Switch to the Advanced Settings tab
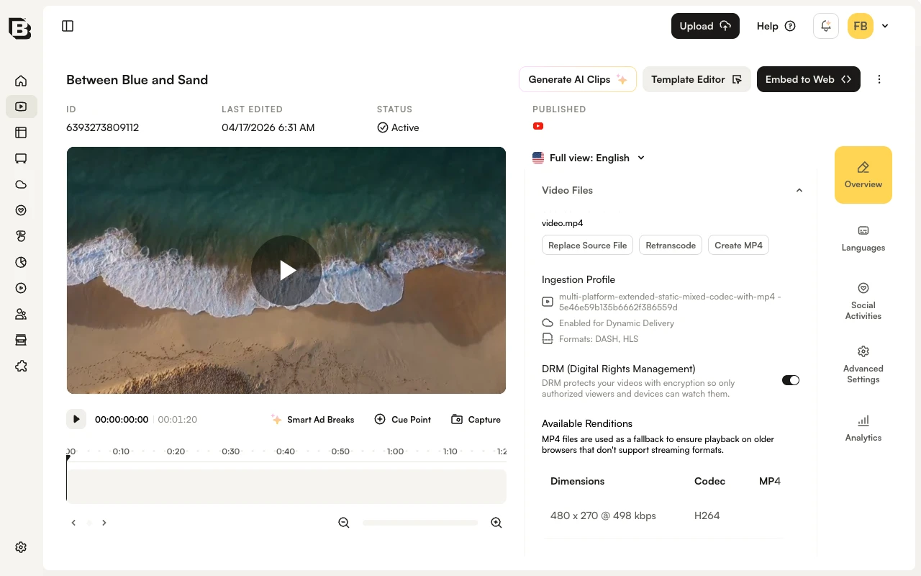 pos(863,364)
